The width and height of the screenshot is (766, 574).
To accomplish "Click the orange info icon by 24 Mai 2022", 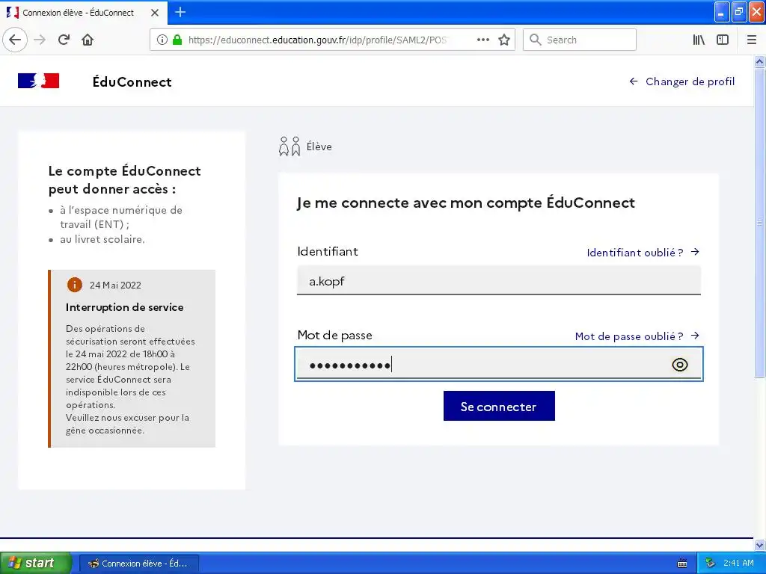I will 75,285.
